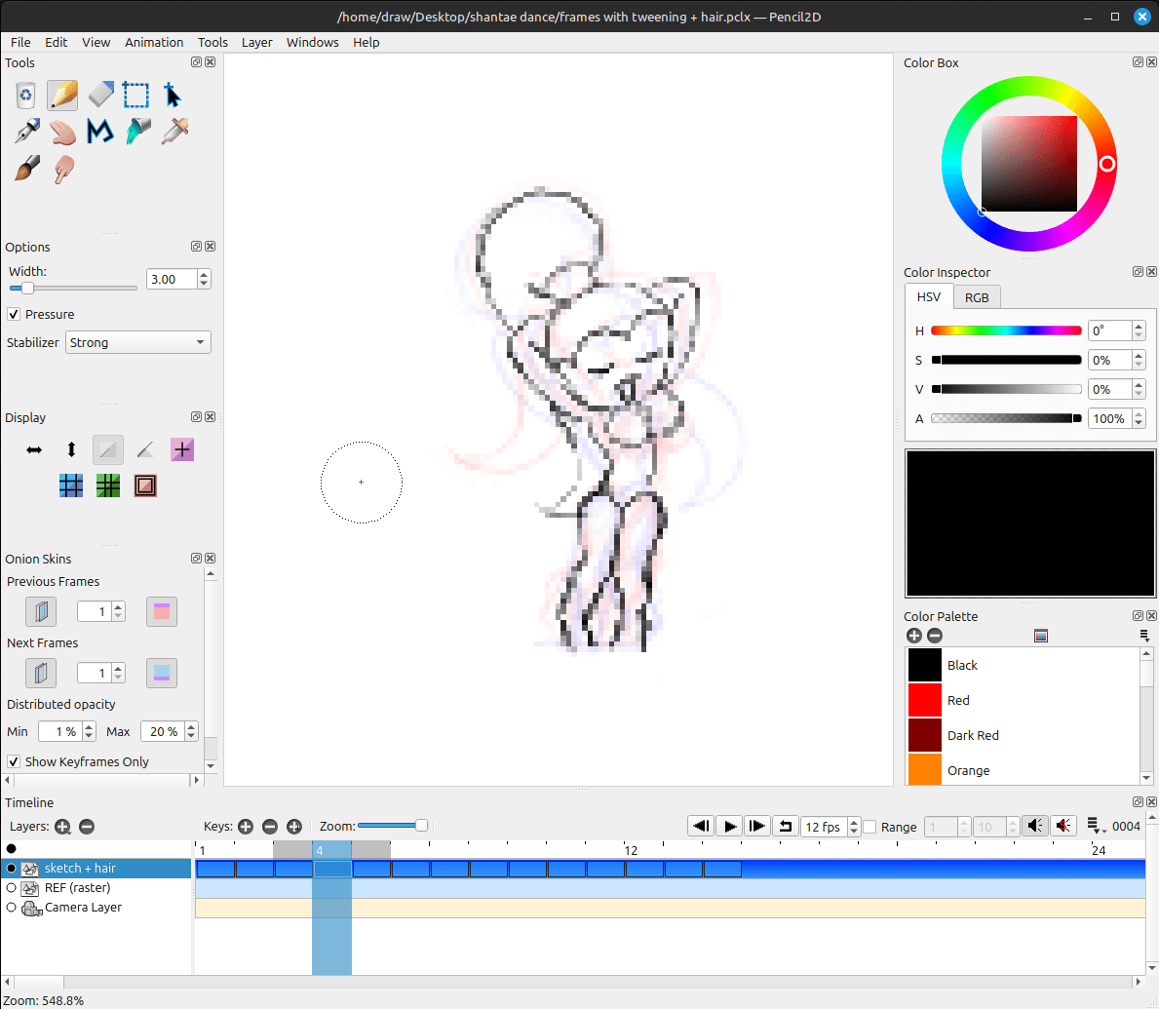Enable the Range playback checkbox
1159x1009 pixels.
tap(870, 827)
